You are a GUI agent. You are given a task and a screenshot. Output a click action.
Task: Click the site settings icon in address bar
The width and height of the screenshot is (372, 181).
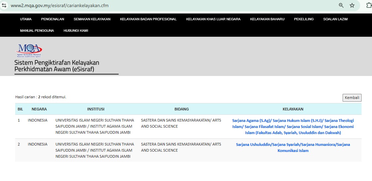tap(4, 5)
